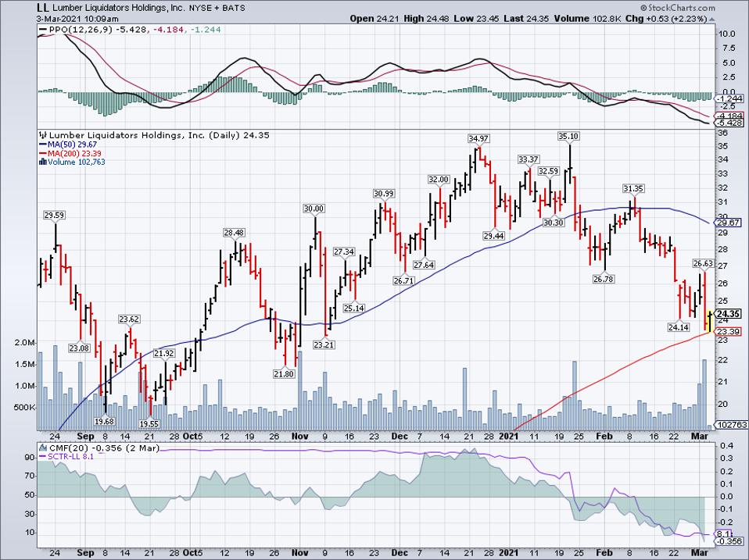Click the -1.244 tag on the PPO axis
This screenshot has width=749, height=560.
[x=729, y=98]
